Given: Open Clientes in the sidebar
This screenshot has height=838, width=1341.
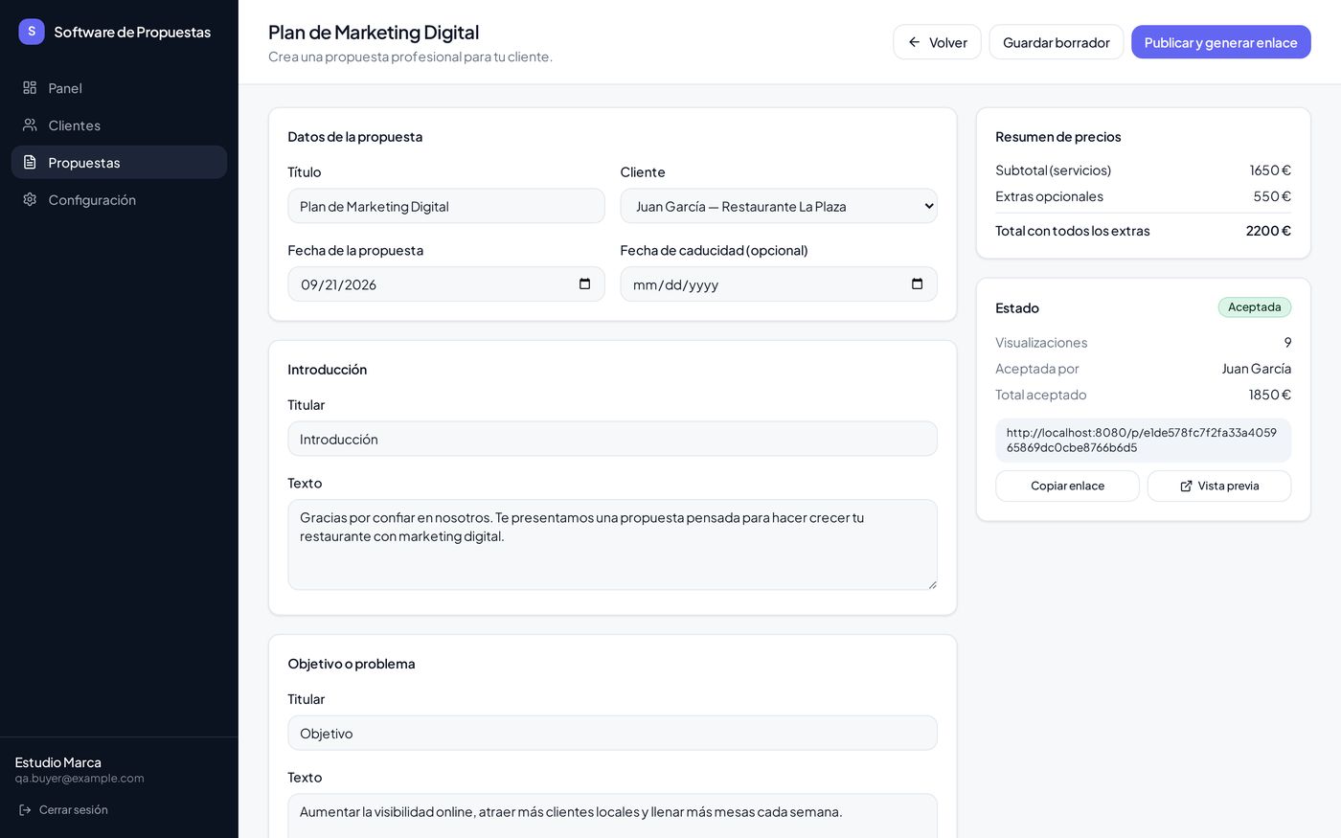Looking at the screenshot, I should pyautogui.click(x=119, y=125).
